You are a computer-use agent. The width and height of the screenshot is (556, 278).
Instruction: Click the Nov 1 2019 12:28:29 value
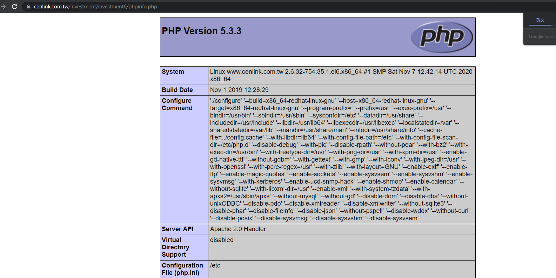(x=239, y=90)
